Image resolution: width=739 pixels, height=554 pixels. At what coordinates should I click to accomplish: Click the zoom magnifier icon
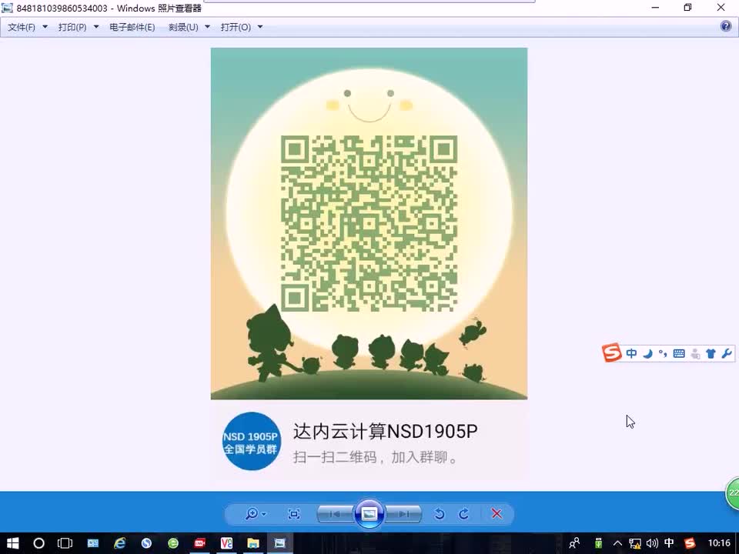pyautogui.click(x=252, y=513)
